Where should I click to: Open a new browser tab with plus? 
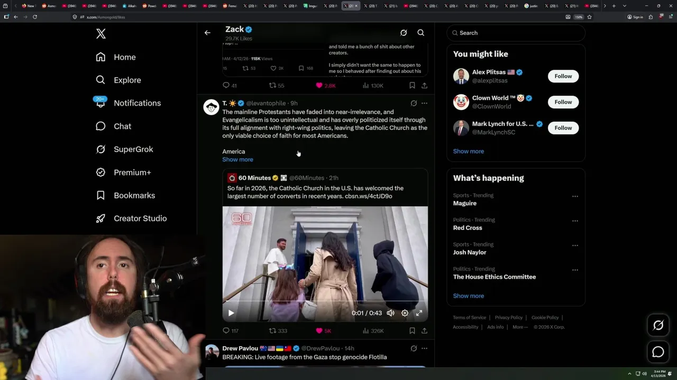pos(614,6)
